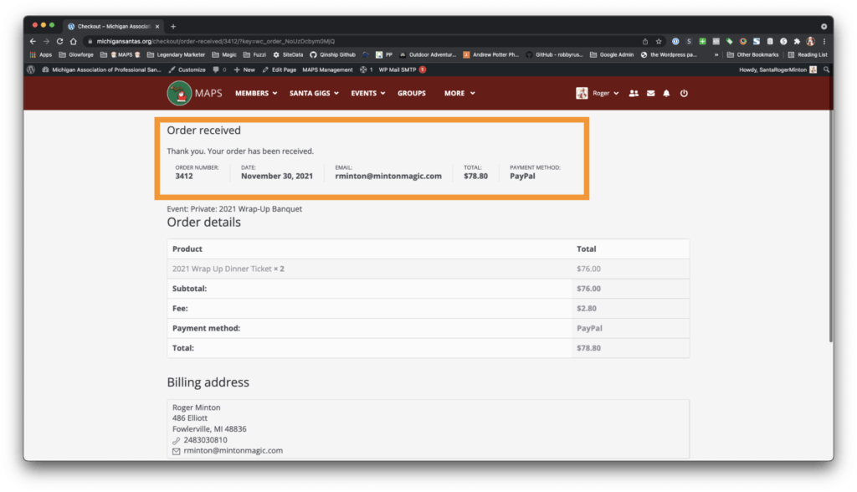The height and width of the screenshot is (492, 857).
Task: Open the WordPress logo admin menu
Action: (31, 70)
